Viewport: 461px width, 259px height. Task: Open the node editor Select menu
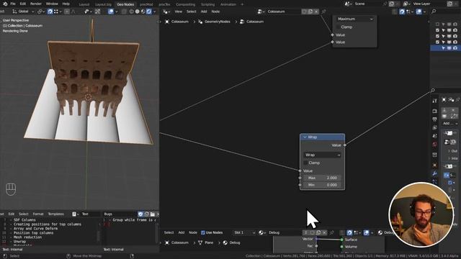point(191,12)
